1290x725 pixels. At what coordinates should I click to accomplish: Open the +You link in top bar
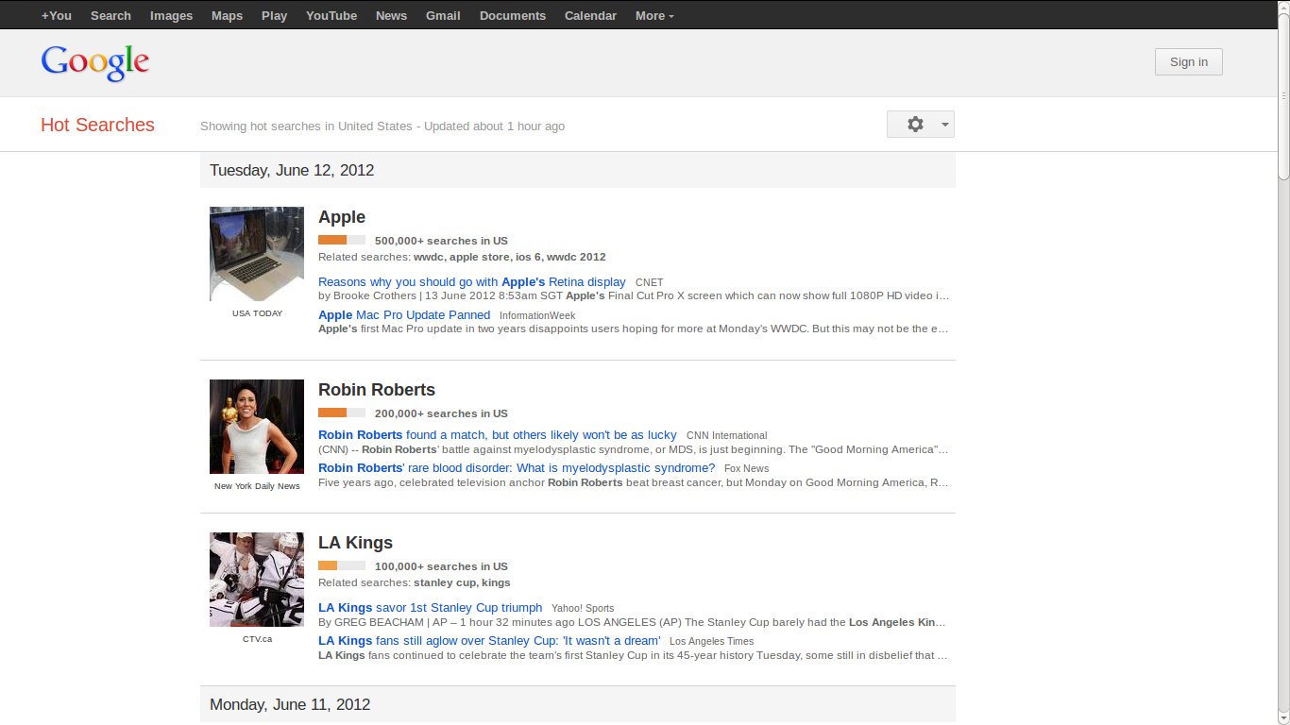(57, 15)
